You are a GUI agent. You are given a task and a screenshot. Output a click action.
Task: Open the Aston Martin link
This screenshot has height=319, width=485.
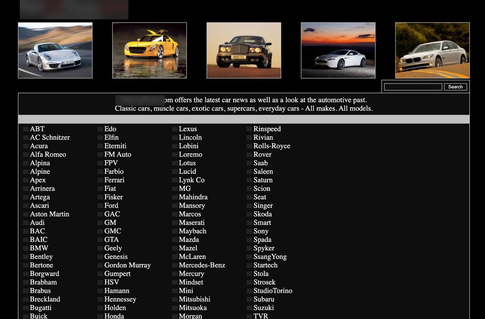(x=49, y=214)
